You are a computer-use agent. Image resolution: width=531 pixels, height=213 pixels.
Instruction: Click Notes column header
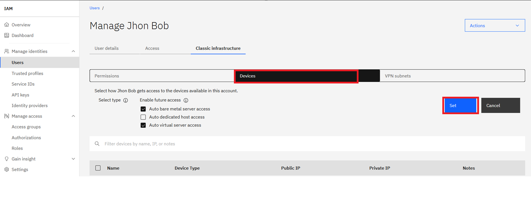pos(469,168)
